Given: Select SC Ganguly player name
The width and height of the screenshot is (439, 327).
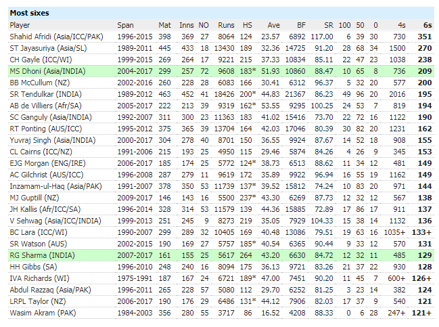Looking at the screenshot, I should pos(51,117).
